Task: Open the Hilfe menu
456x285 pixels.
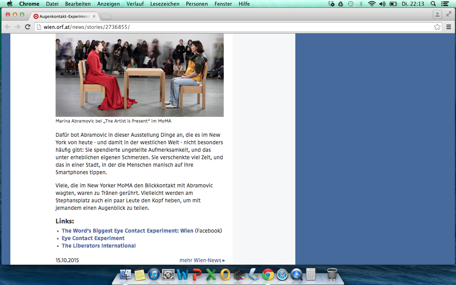Action: 244,4
